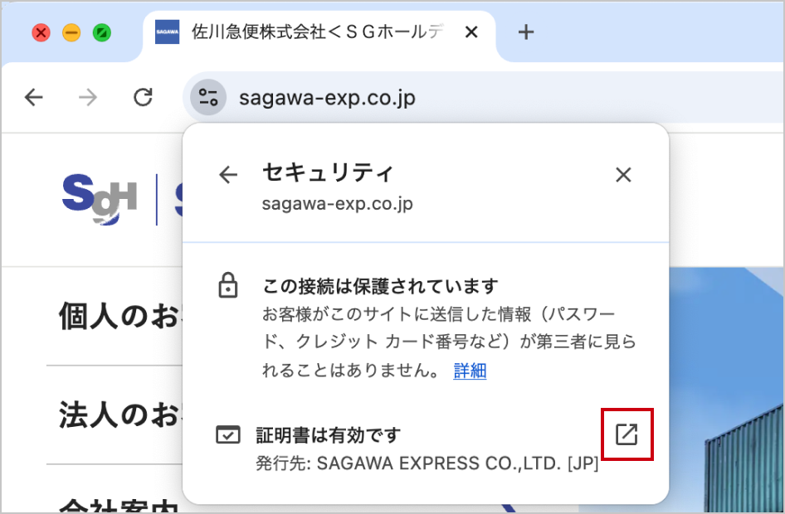785x514 pixels.
Task: Click 発行先: SAGAWA EXPRESS CO.,LTD. [JP] text
Action: pos(427,463)
